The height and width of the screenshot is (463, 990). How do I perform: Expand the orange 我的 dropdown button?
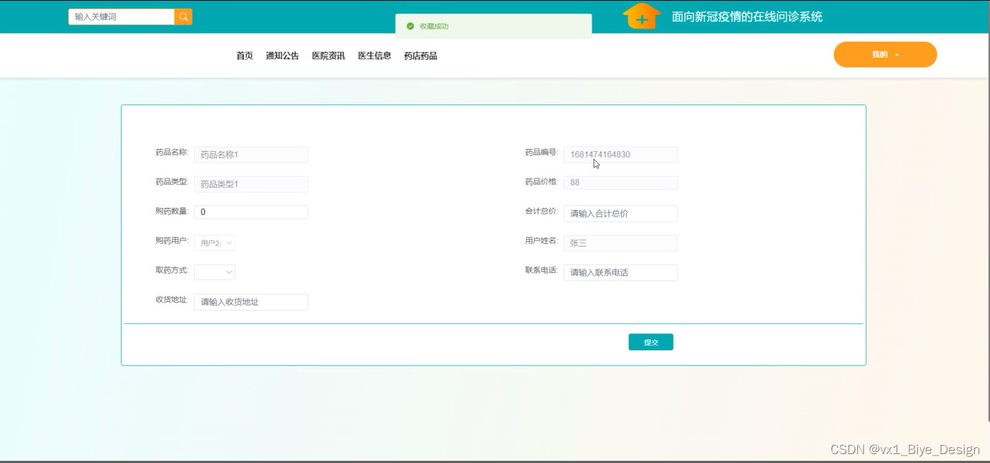[885, 54]
